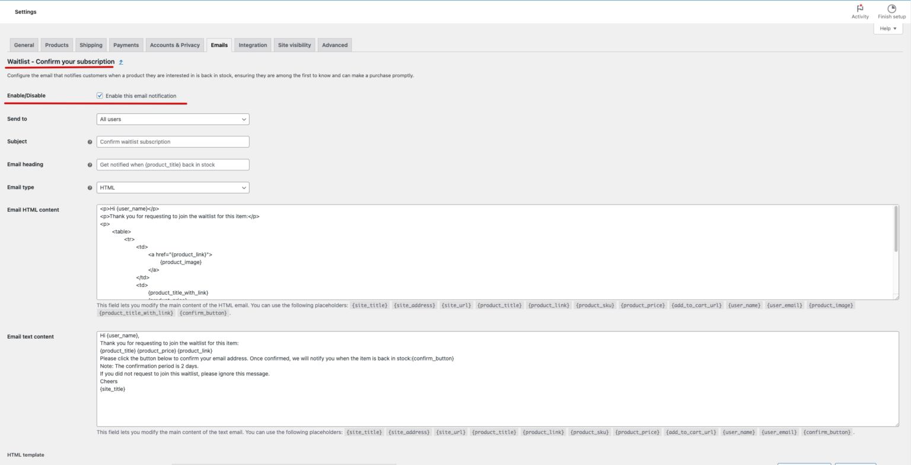Viewport: 911px width, 465px height.
Task: Uncheck Enable this email notification
Action: pyautogui.click(x=100, y=95)
